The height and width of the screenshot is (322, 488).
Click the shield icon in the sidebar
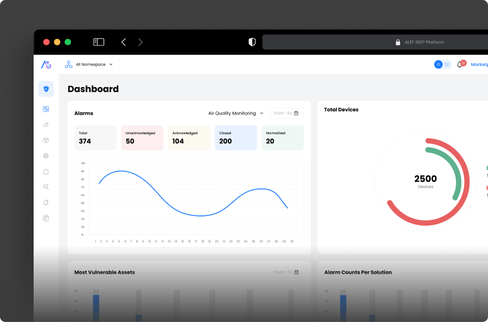(x=46, y=89)
